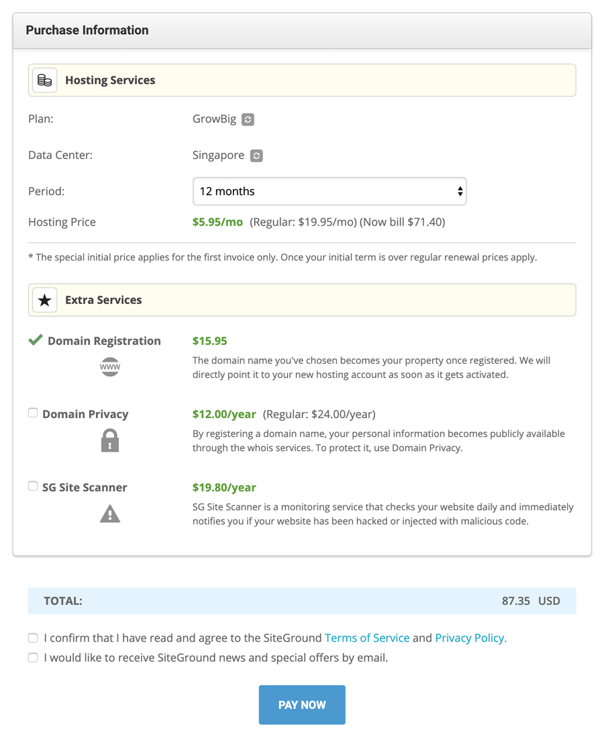Click the www globe icon
Screen dimensions: 604x737
110,367
